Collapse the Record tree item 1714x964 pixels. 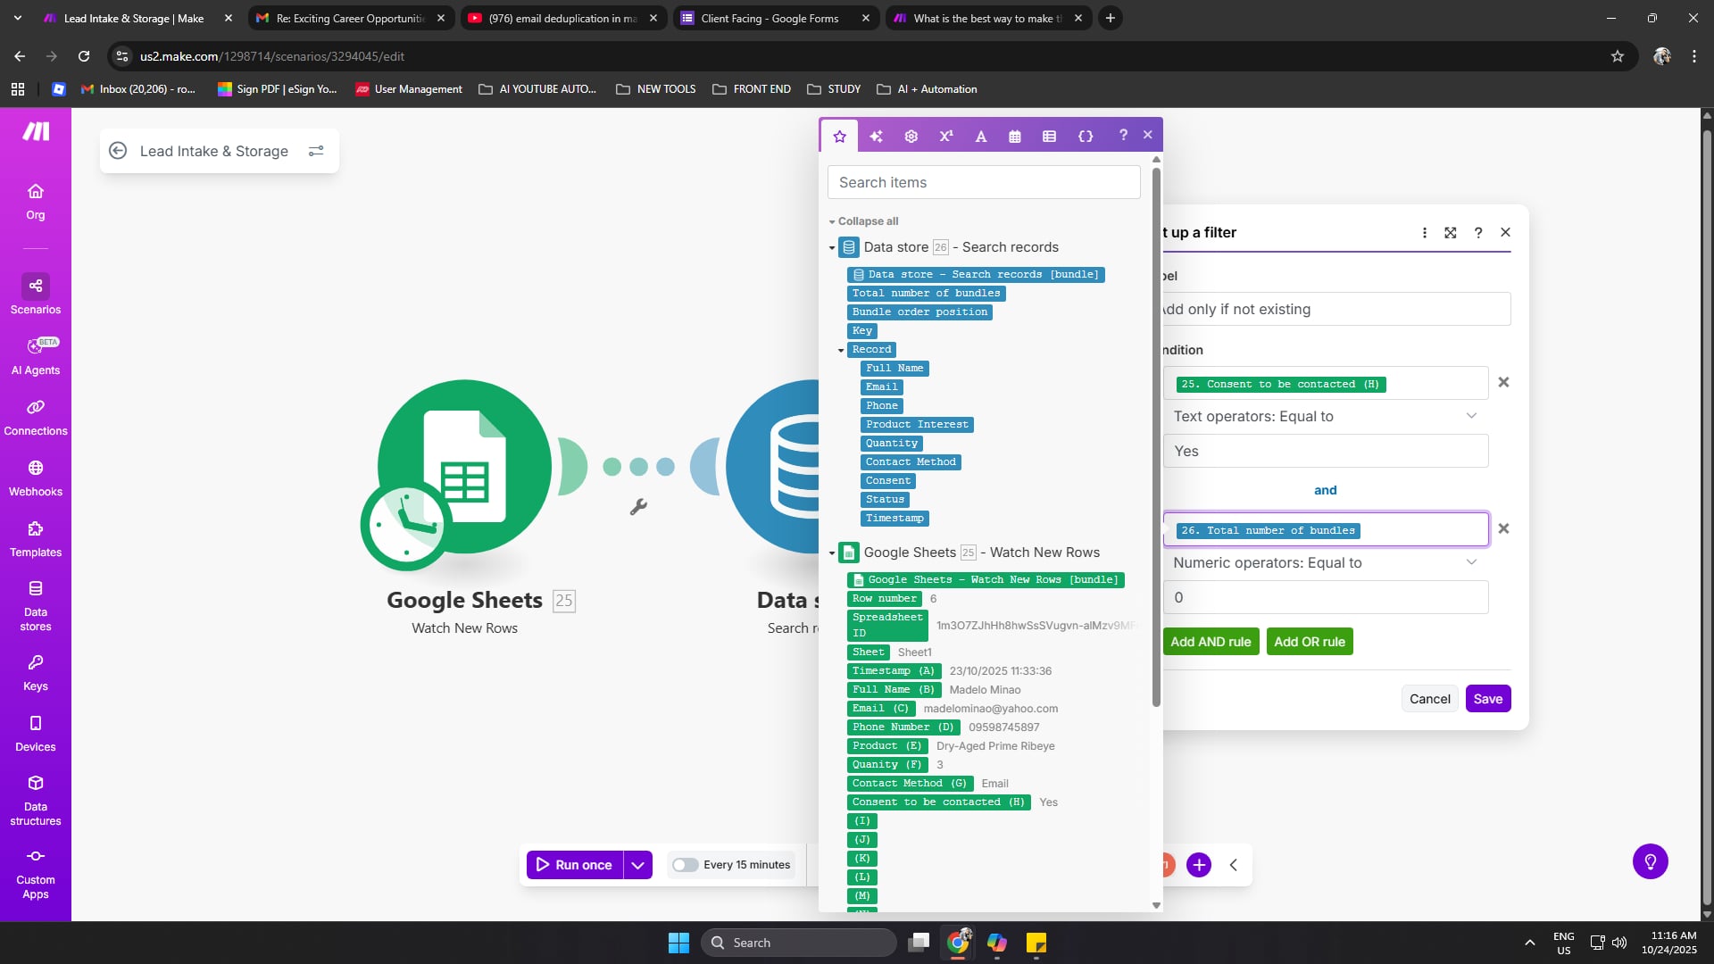[841, 350]
